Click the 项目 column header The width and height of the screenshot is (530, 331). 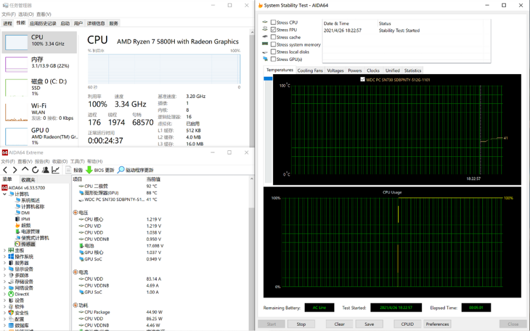click(77, 179)
